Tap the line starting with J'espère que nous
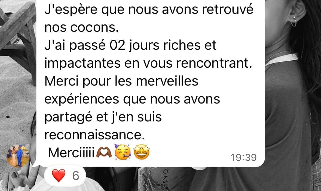 pos(149,10)
